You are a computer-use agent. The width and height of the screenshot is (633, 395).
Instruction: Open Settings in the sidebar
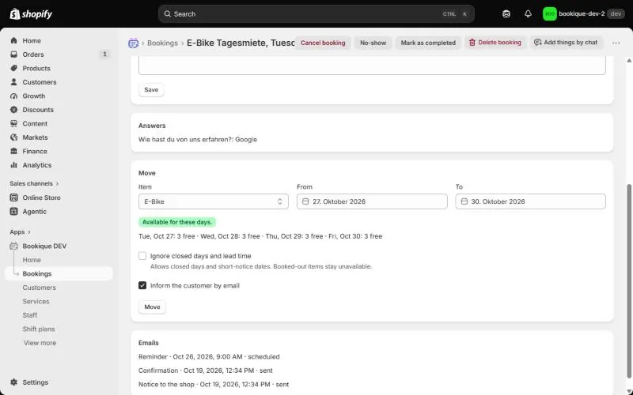point(59,382)
